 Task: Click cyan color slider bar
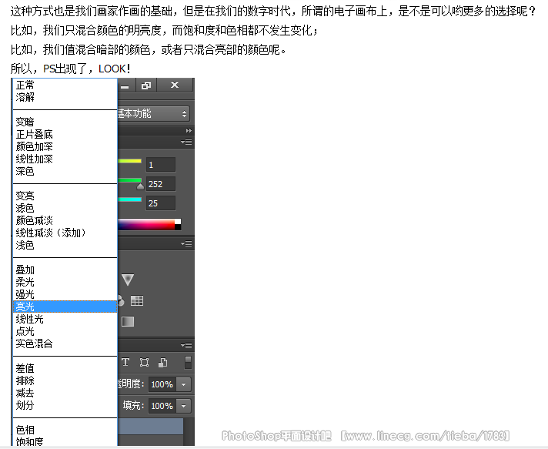129,199
